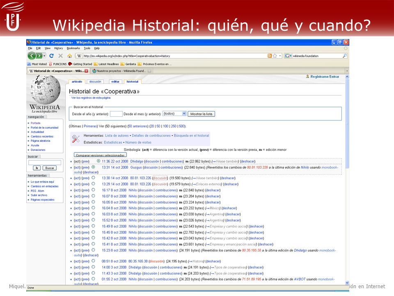This screenshot has width=394, height=296.
Task: Click the Wikipedia globe logo
Action: 45,90
